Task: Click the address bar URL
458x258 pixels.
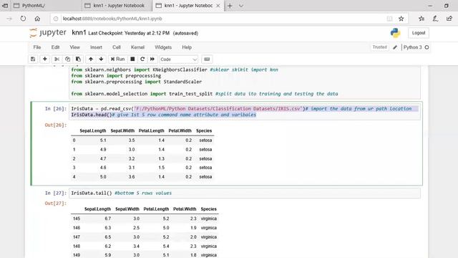Action: tap(112, 19)
